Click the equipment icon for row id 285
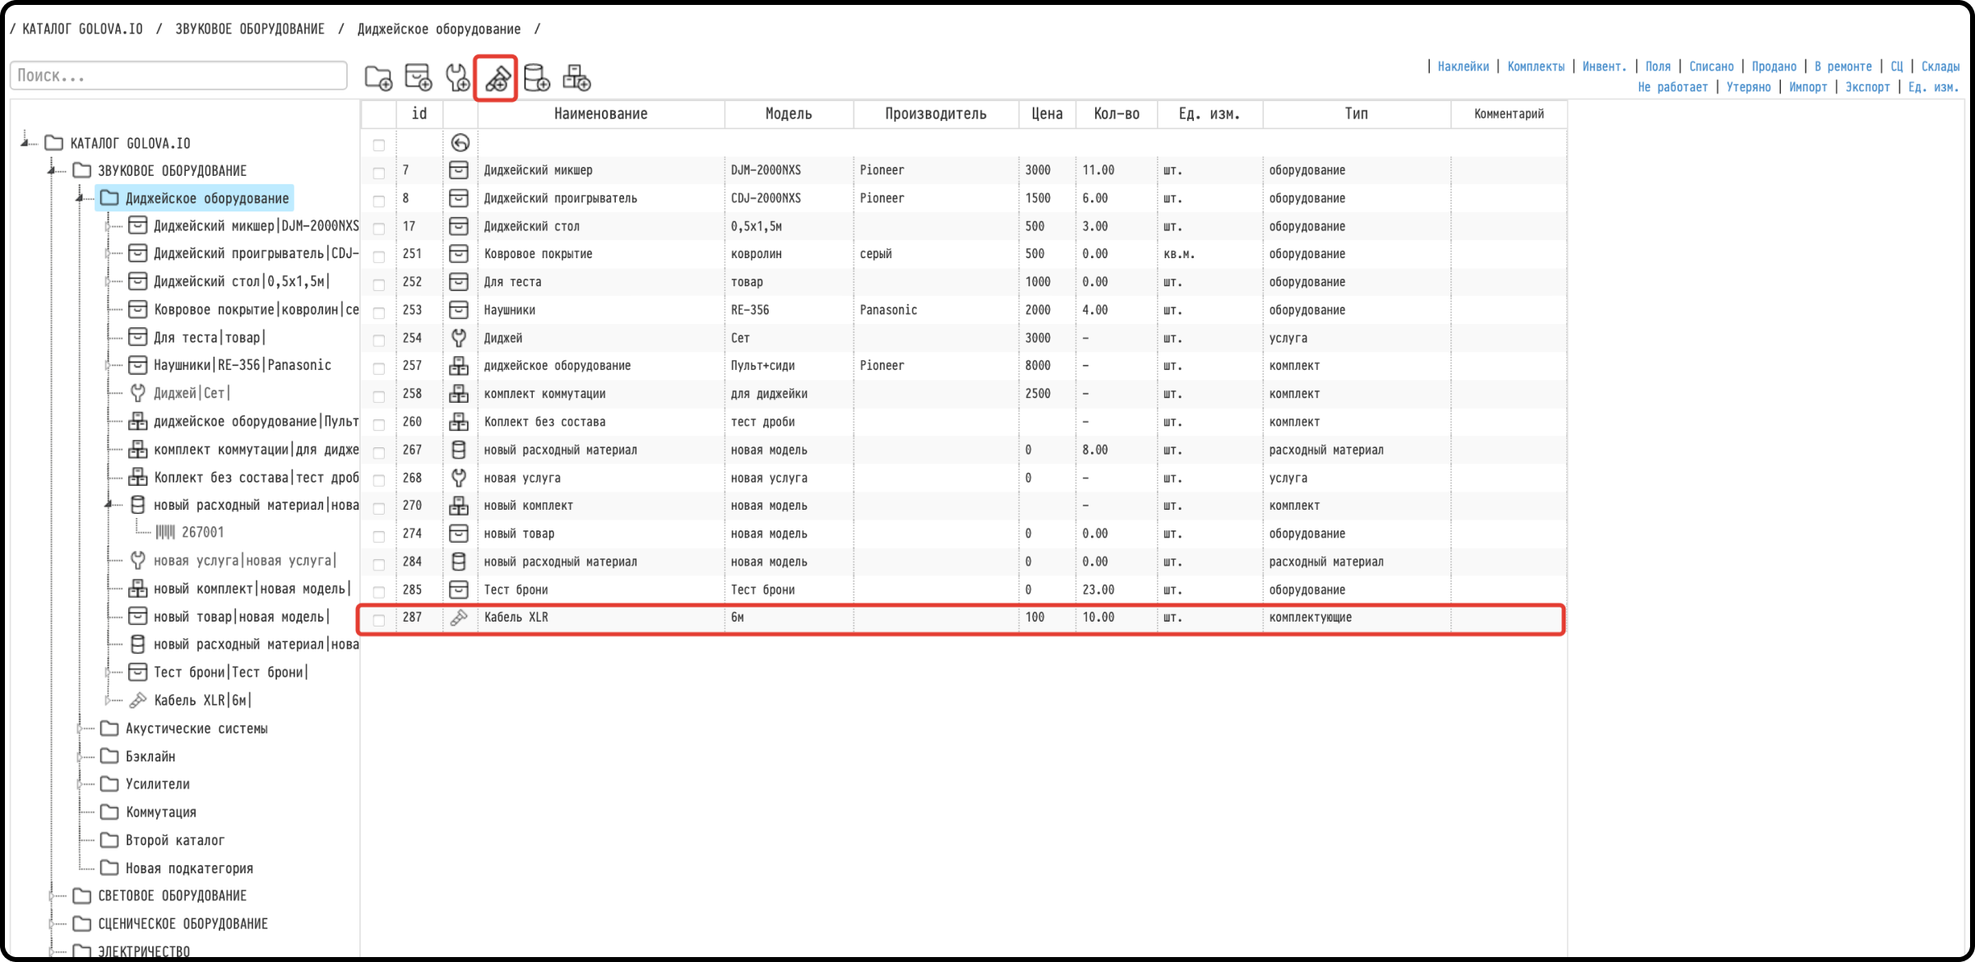Viewport: 1975px width, 962px height. [459, 590]
